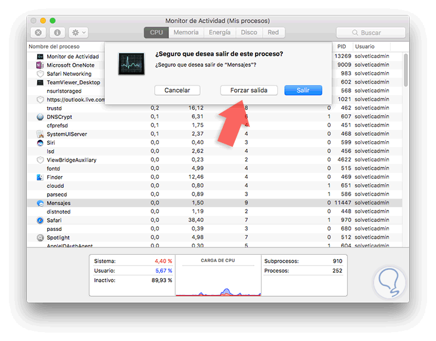Select the Monitor de Actividad process icon
The image size is (436, 341).
click(40, 56)
